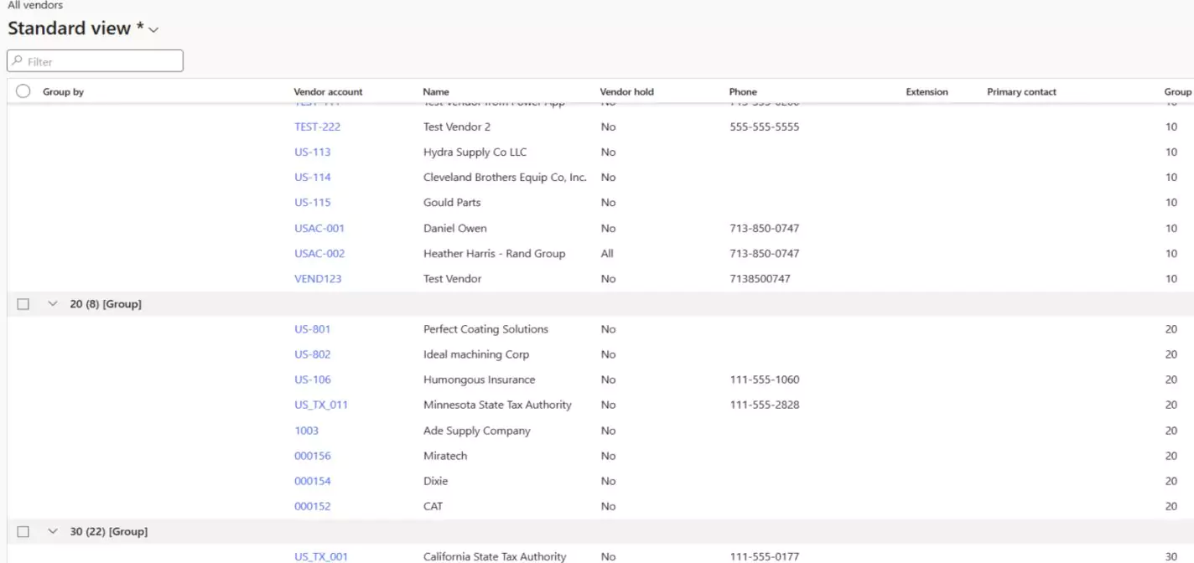The image size is (1194, 563).
Task: Open US_TX_001 California State Tax Authority
Action: pos(319,555)
